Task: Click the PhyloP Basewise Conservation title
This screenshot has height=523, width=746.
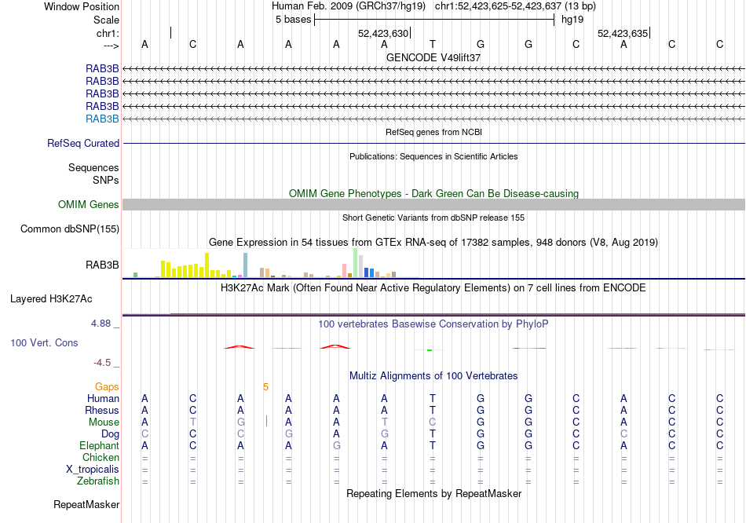Action: click(x=433, y=324)
